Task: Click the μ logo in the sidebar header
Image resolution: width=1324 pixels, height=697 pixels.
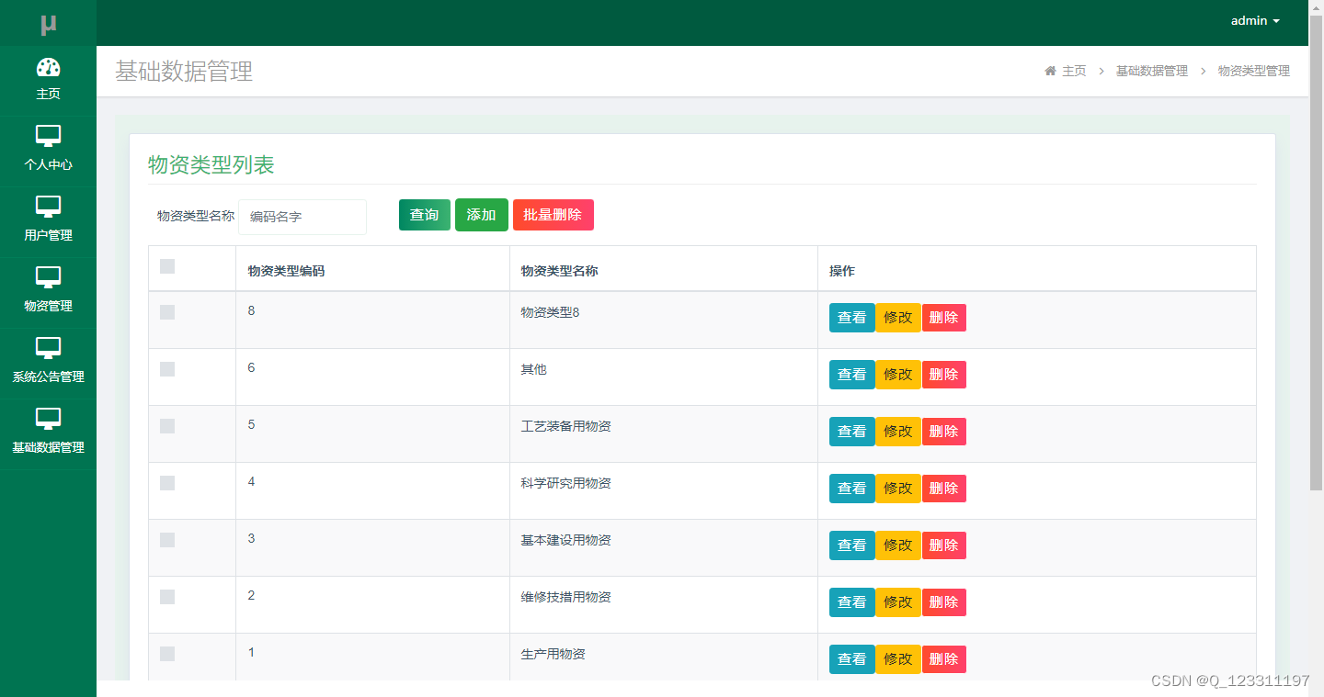Action: 48,25
